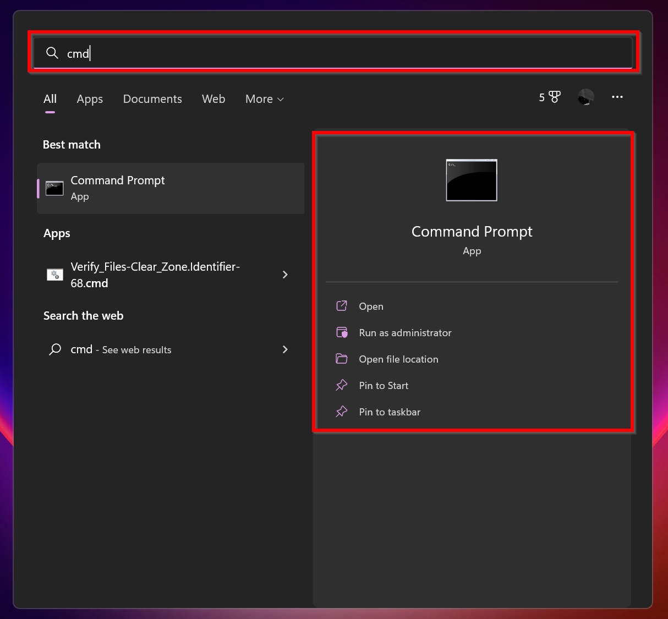Switch to the All tab
668x619 pixels.
click(50, 99)
